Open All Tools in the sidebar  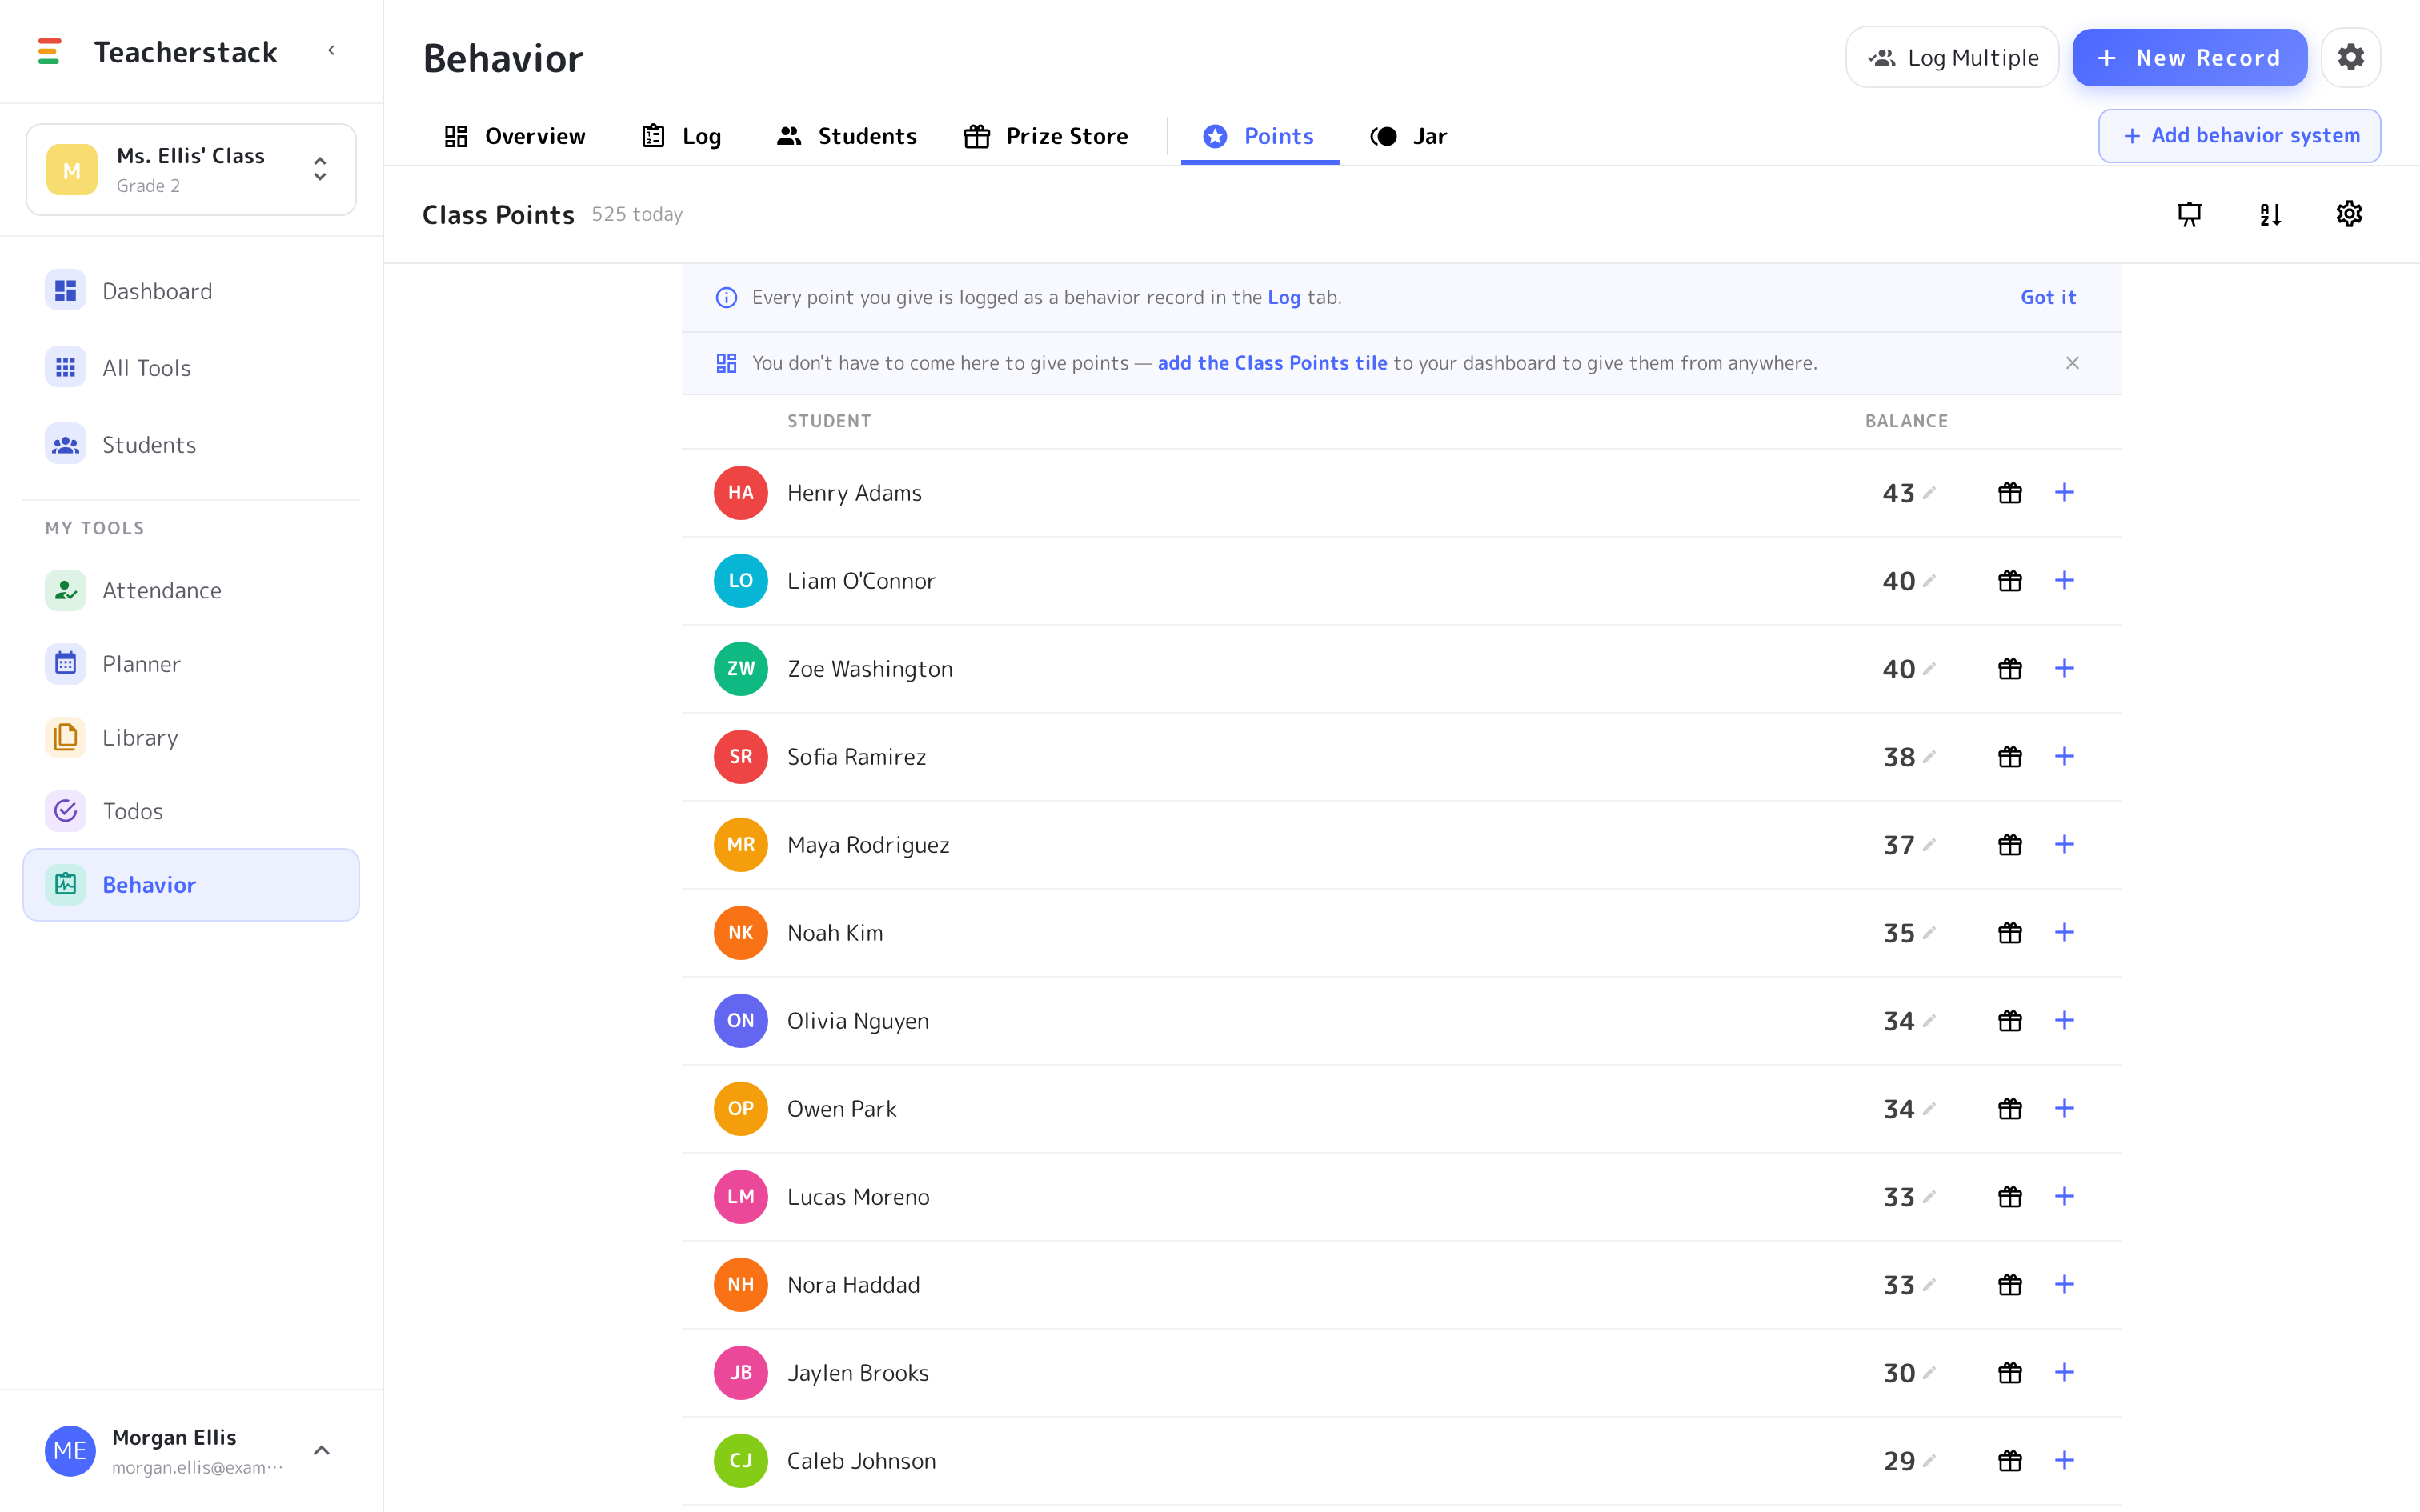[191, 368]
